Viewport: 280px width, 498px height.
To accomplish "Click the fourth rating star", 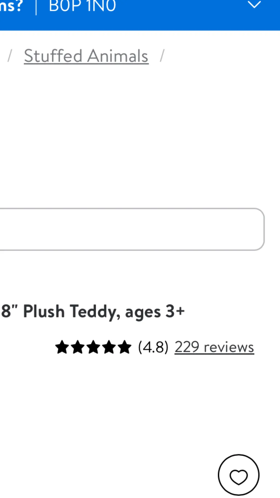I will coord(109,347).
